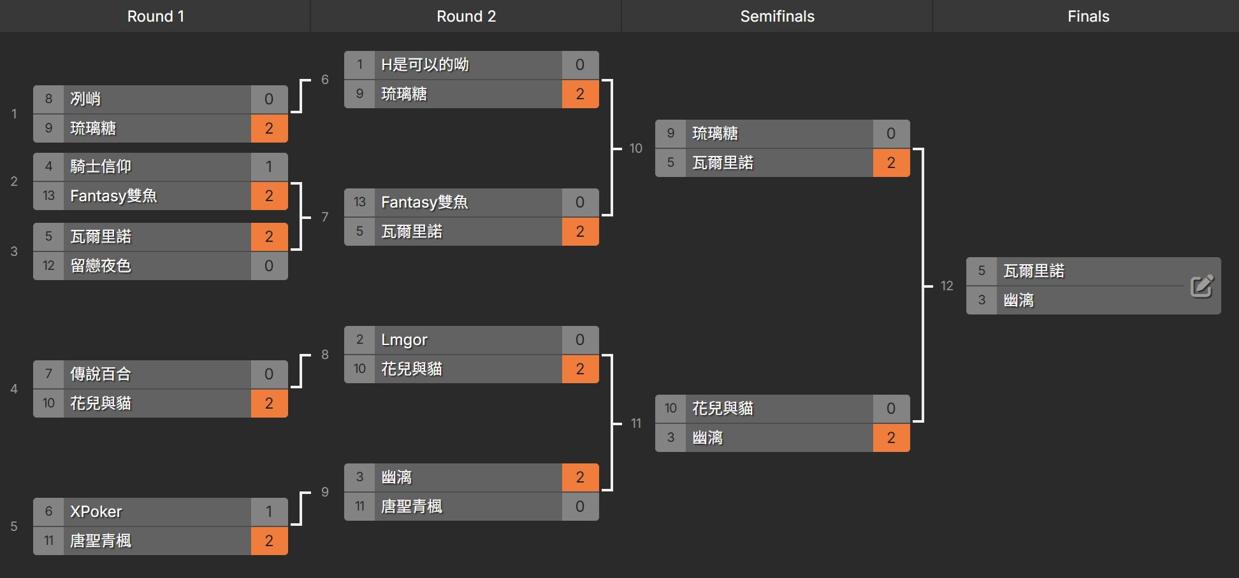1239x578 pixels.
Task: Click the edit icon on the Finals match
Action: (1201, 286)
